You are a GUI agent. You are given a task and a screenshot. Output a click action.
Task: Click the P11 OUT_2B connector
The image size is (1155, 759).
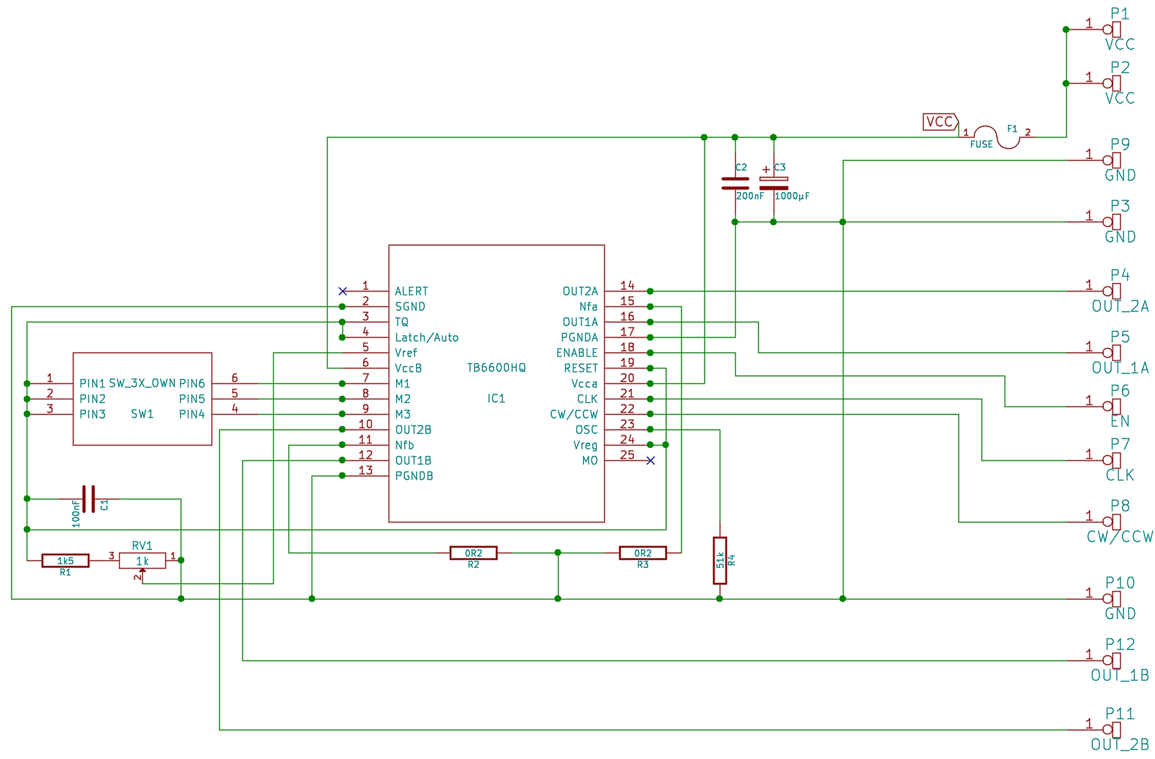[1112, 730]
